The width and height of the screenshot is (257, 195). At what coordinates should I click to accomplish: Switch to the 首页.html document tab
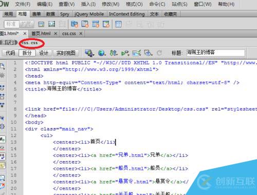[x=41, y=33]
